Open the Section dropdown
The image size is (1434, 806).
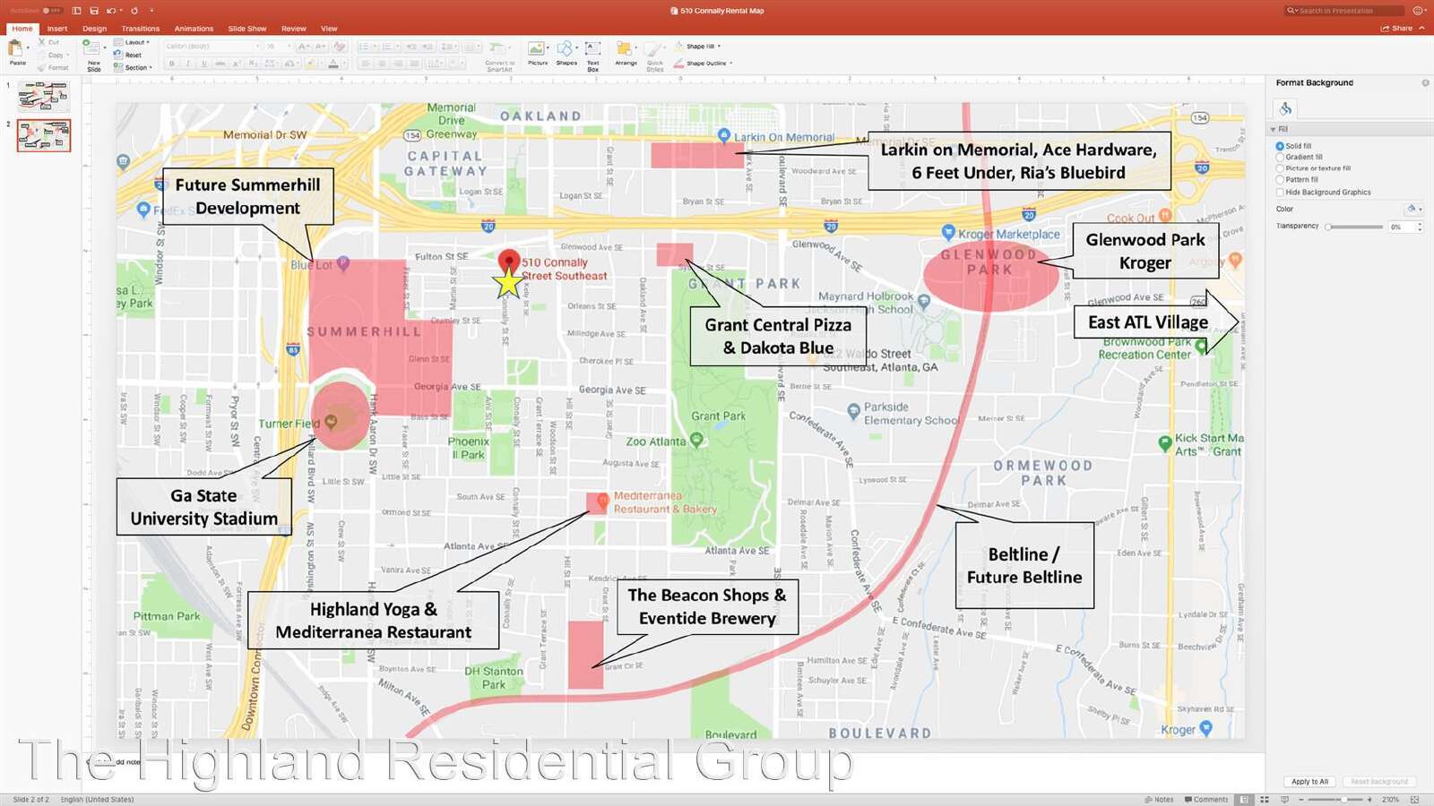click(133, 67)
